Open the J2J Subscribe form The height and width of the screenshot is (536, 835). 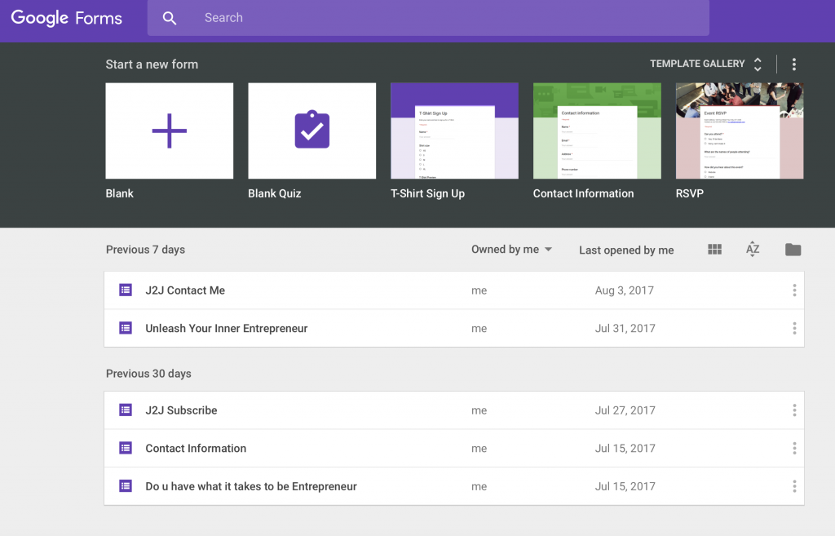[454, 410]
